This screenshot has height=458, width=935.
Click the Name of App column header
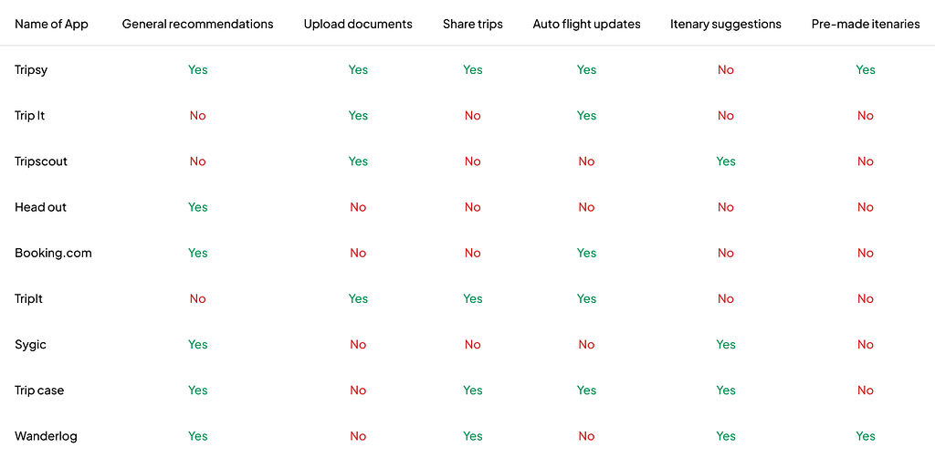tap(51, 25)
